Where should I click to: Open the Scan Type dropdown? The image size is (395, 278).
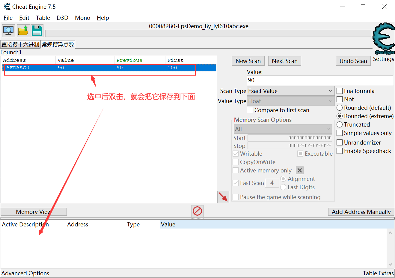(291, 91)
